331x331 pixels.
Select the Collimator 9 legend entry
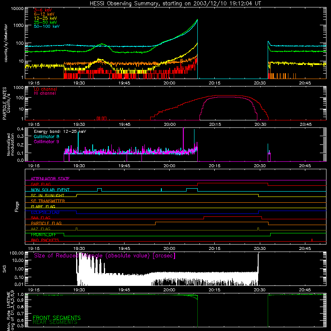click(x=46, y=142)
